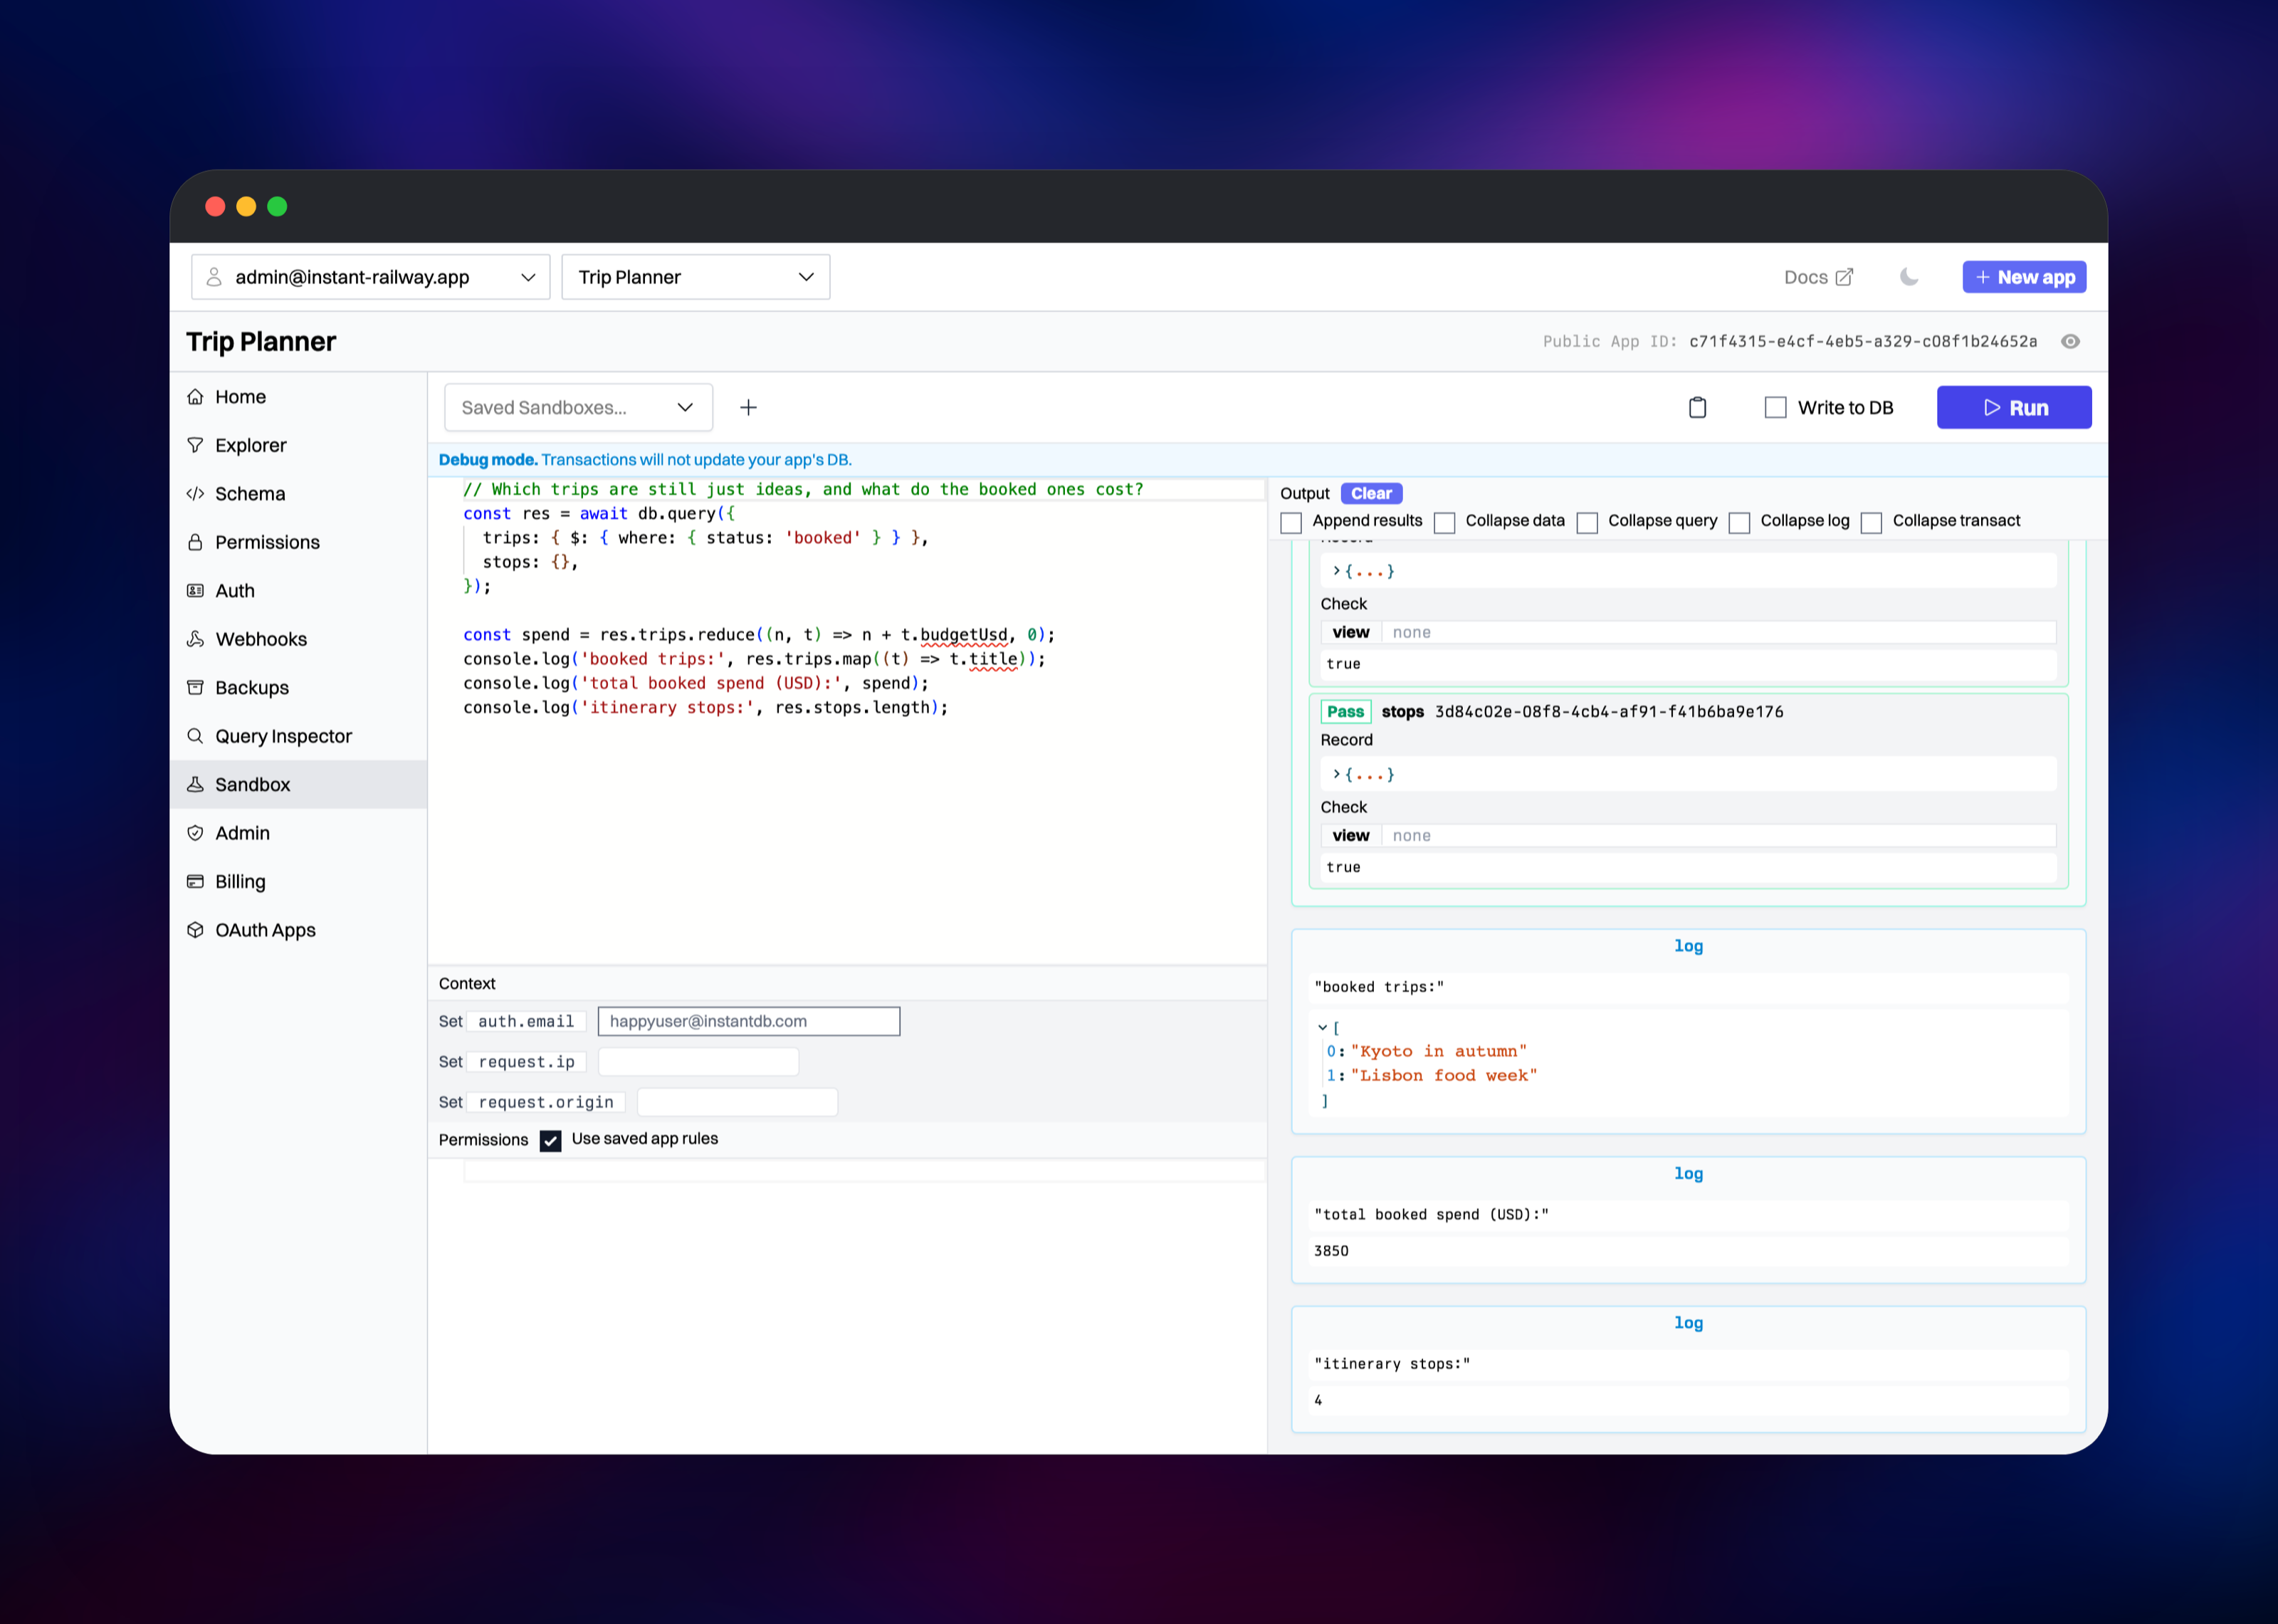Click the macOS green fullscreen button
2278x1624 pixels.
click(x=277, y=206)
